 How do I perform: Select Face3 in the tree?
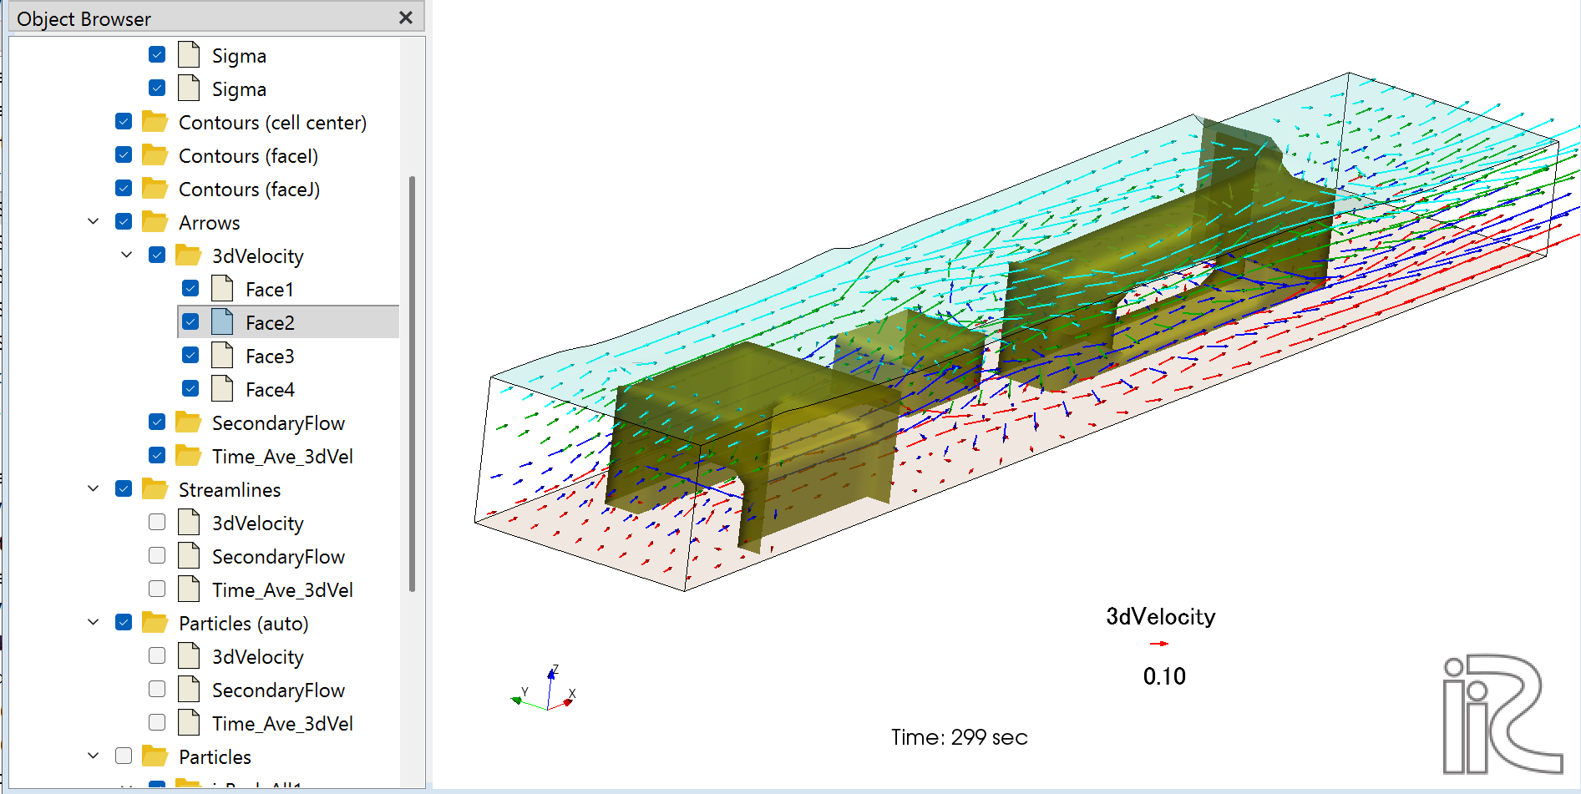pos(269,357)
